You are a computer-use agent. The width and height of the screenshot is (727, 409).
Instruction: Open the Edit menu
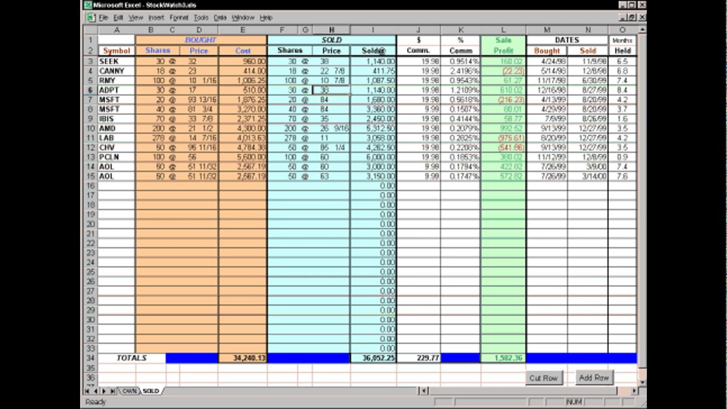(x=118, y=18)
